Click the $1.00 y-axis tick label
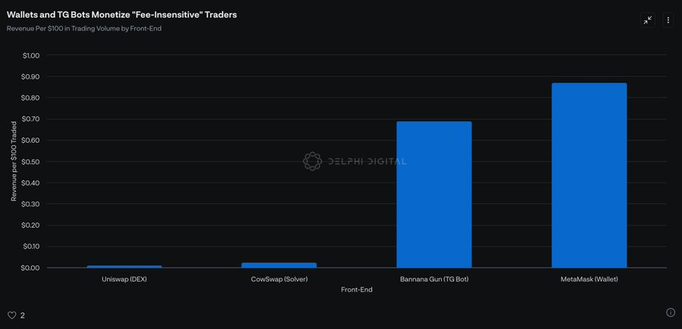Image resolution: width=682 pixels, height=329 pixels. pos(31,55)
